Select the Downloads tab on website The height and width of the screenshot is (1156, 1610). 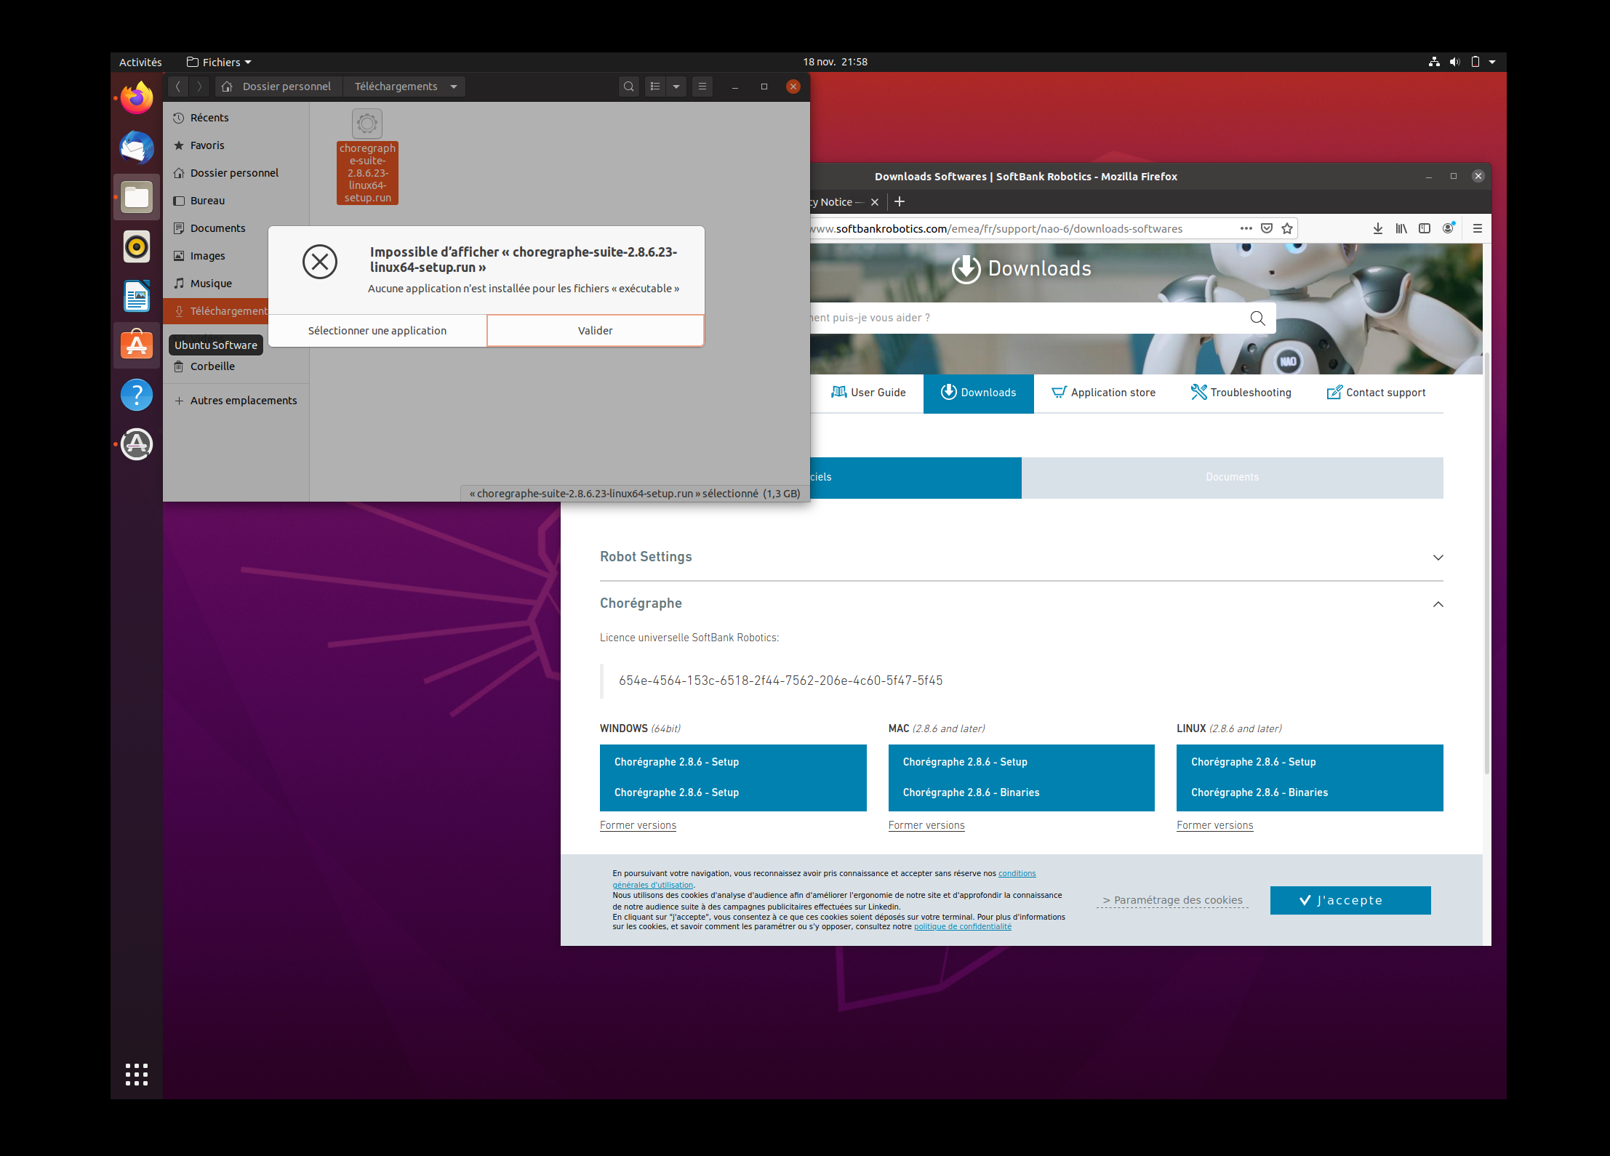(x=978, y=393)
